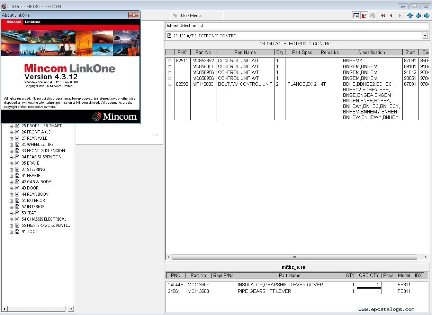432x315 pixels.
Task: Click the red book contents toolbar icon
Action: pos(364,16)
